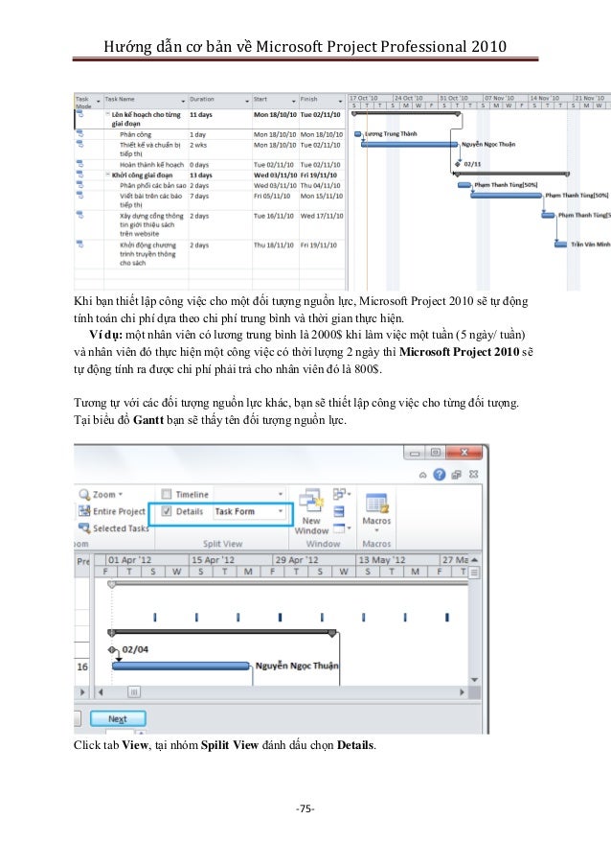Click the Selected Tasks icon
The height and width of the screenshot is (866, 611).
tap(84, 528)
